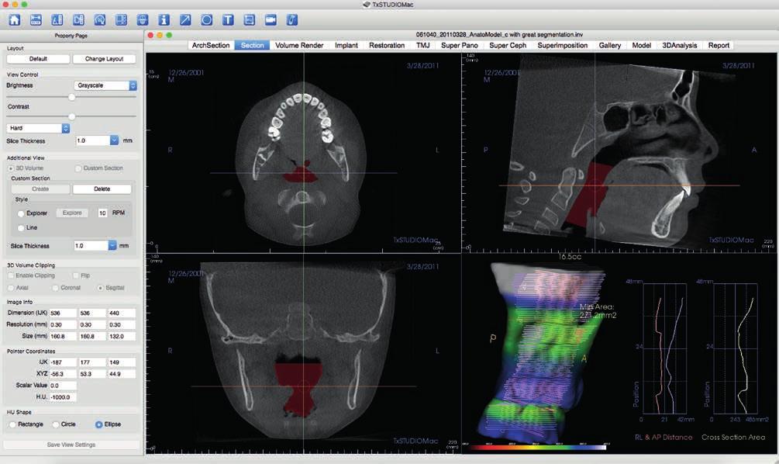The width and height of the screenshot is (779, 464).
Task: Switch to the Section tab
Action: [253, 45]
